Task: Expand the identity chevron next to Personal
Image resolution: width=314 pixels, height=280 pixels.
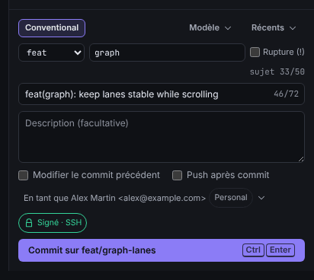Action: click(261, 198)
